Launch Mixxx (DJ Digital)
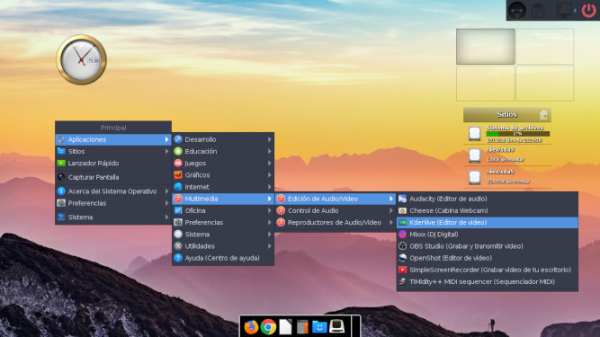 (x=488, y=235)
